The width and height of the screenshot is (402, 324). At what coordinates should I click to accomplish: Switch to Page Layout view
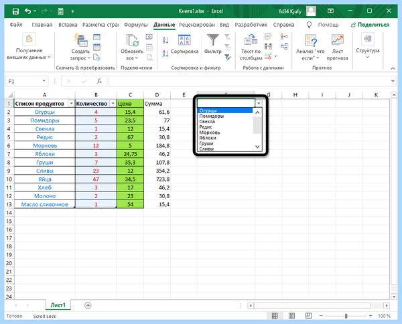(291, 316)
